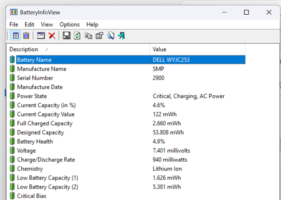Viewport: 281px width, 200px height.
Task: Select the 'Battery Name' row label
Action: [34, 60]
